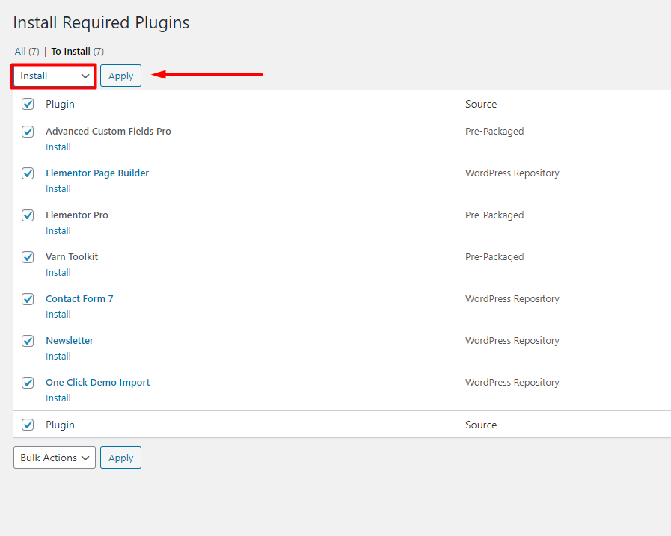
Task: Toggle the Contact Form 7 checkbox
Action: point(28,299)
